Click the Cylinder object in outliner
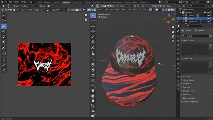This screenshot has height=120, width=213. [191, 19]
